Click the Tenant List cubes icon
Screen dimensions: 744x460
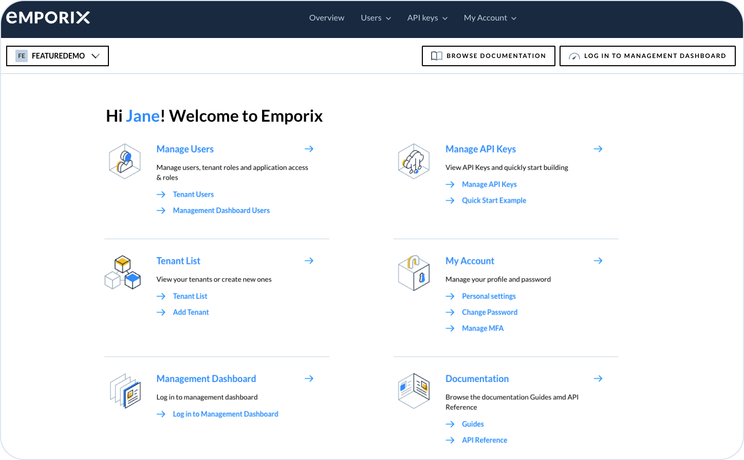[x=123, y=273]
